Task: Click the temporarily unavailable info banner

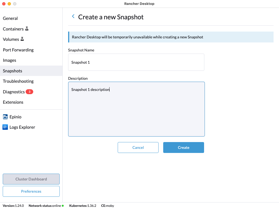Action: tap(171, 37)
